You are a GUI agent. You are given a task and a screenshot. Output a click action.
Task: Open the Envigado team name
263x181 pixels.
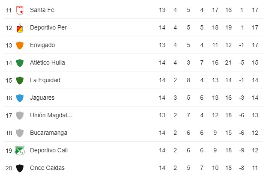pos(42,45)
